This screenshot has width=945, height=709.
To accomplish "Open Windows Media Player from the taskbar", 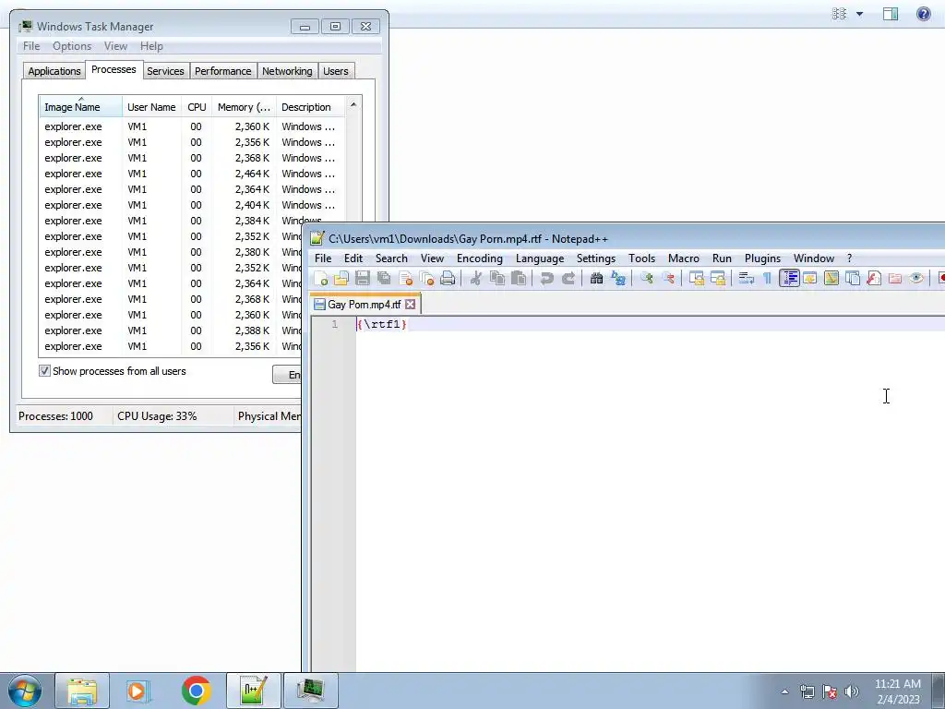I will (138, 691).
